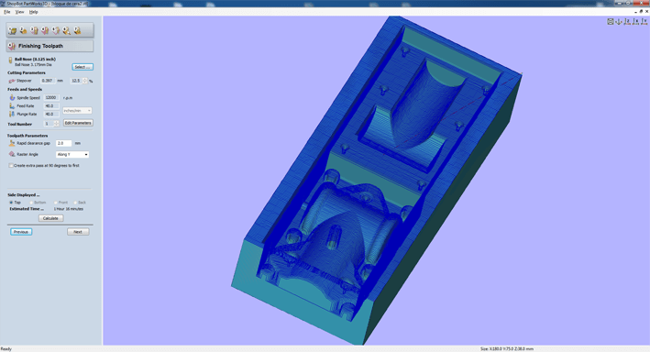Click the 'Toolpath Parameters' heading
650x352 pixels.
pos(28,136)
